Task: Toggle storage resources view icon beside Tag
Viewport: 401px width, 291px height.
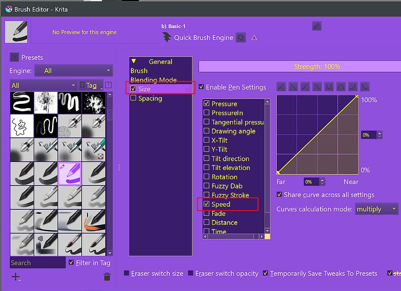Action: (x=109, y=85)
